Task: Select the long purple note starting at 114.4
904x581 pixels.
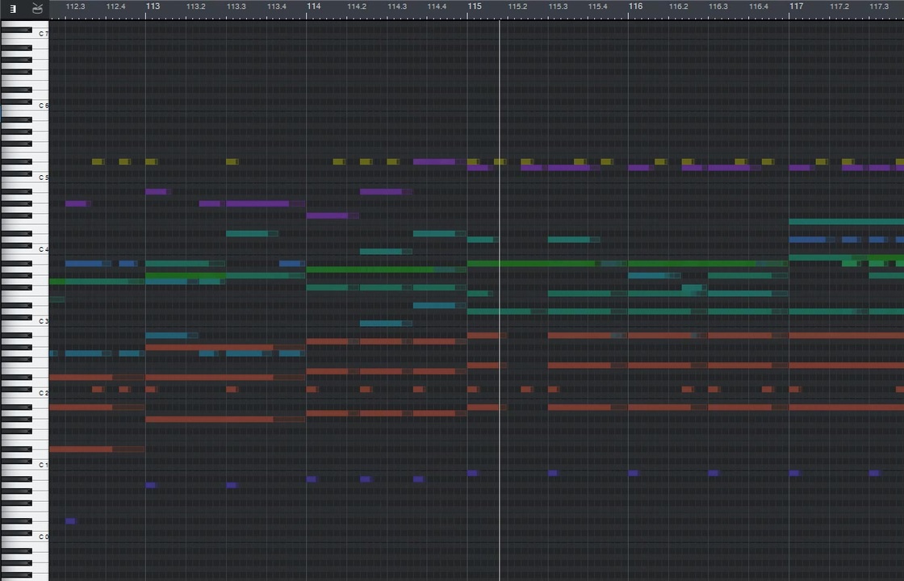Action: (435, 162)
